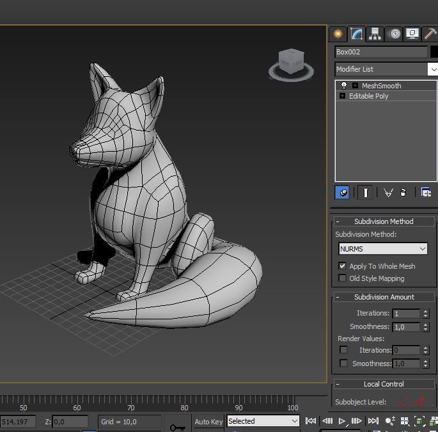
Task: Switch to the Hierarchy panel tab
Action: 375,34
